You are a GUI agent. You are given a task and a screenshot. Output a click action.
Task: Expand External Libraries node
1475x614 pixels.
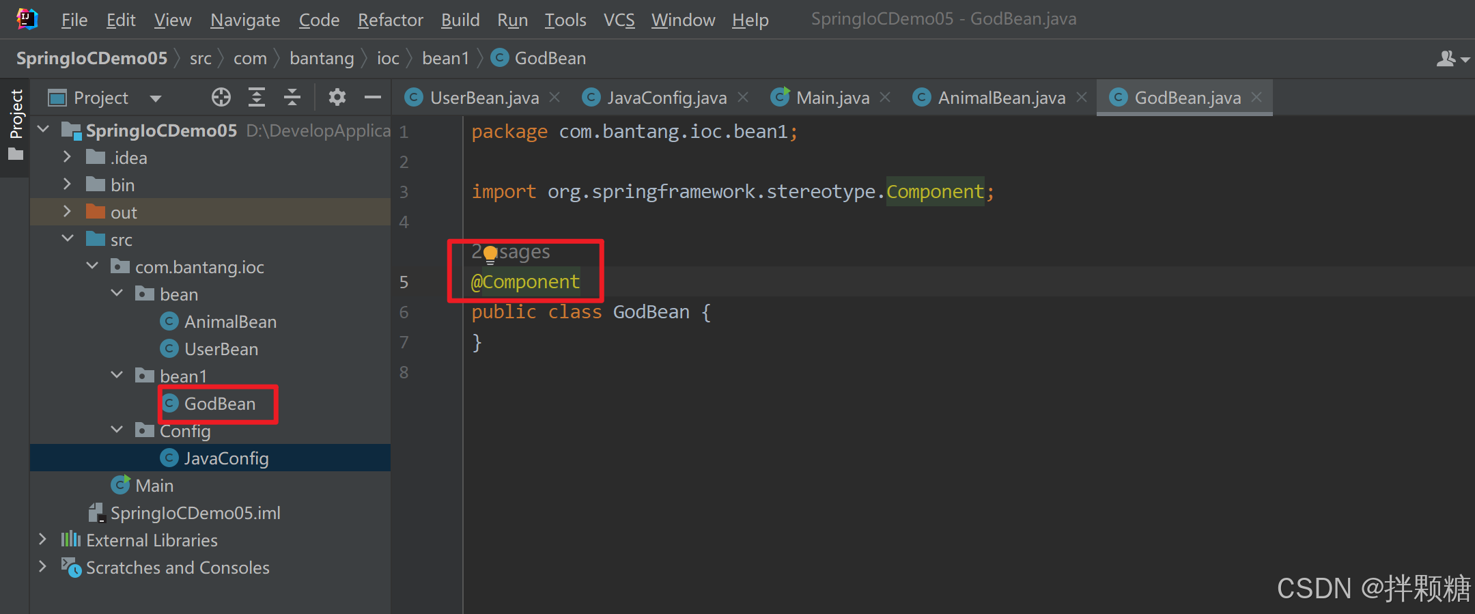[x=43, y=539]
